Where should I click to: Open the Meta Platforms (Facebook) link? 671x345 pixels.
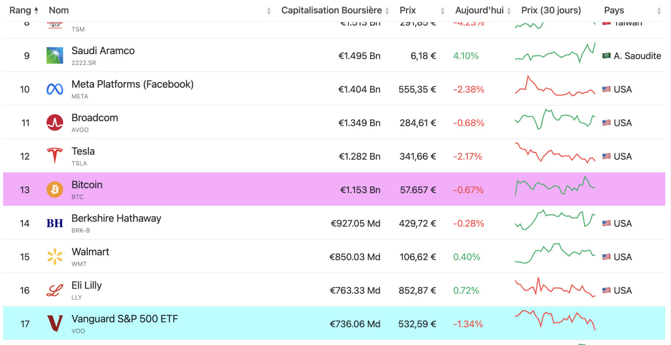[x=133, y=84]
